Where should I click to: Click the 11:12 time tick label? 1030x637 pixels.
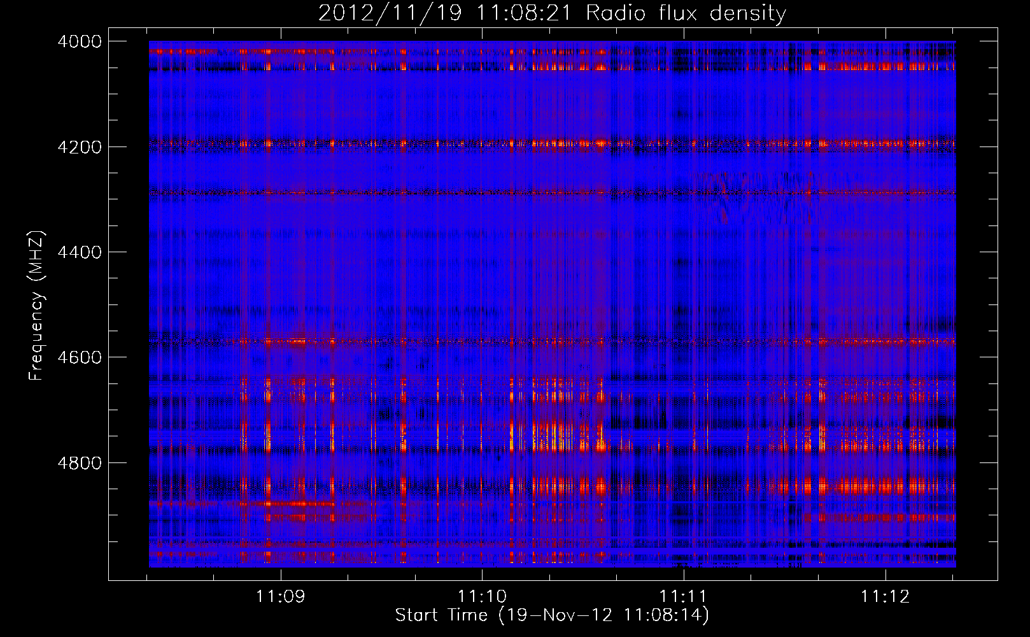(885, 597)
